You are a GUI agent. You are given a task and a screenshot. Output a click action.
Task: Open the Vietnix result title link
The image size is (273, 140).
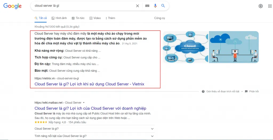pos(89,84)
